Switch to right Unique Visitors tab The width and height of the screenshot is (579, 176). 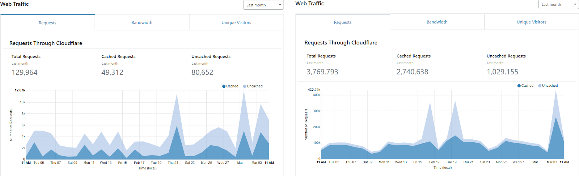click(532, 22)
